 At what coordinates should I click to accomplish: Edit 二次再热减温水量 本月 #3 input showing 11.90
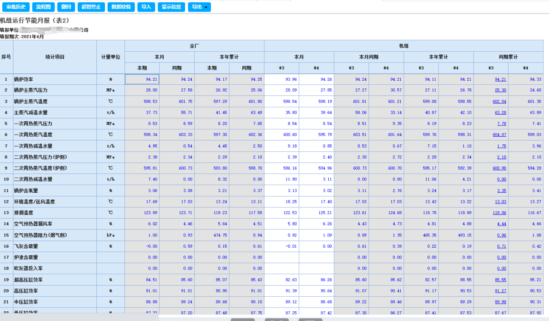pyautogui.click(x=281, y=179)
